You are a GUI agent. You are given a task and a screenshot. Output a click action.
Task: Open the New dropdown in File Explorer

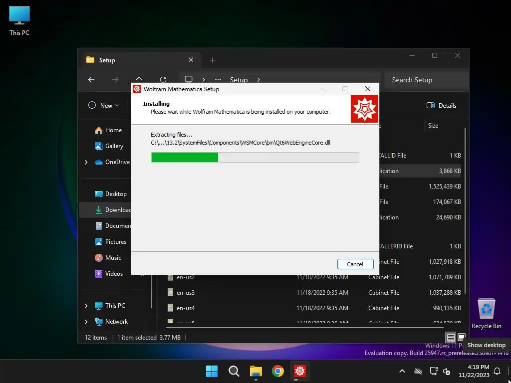(103, 106)
